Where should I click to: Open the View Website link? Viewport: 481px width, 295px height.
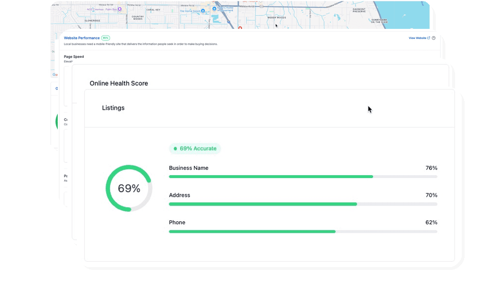coord(417,38)
